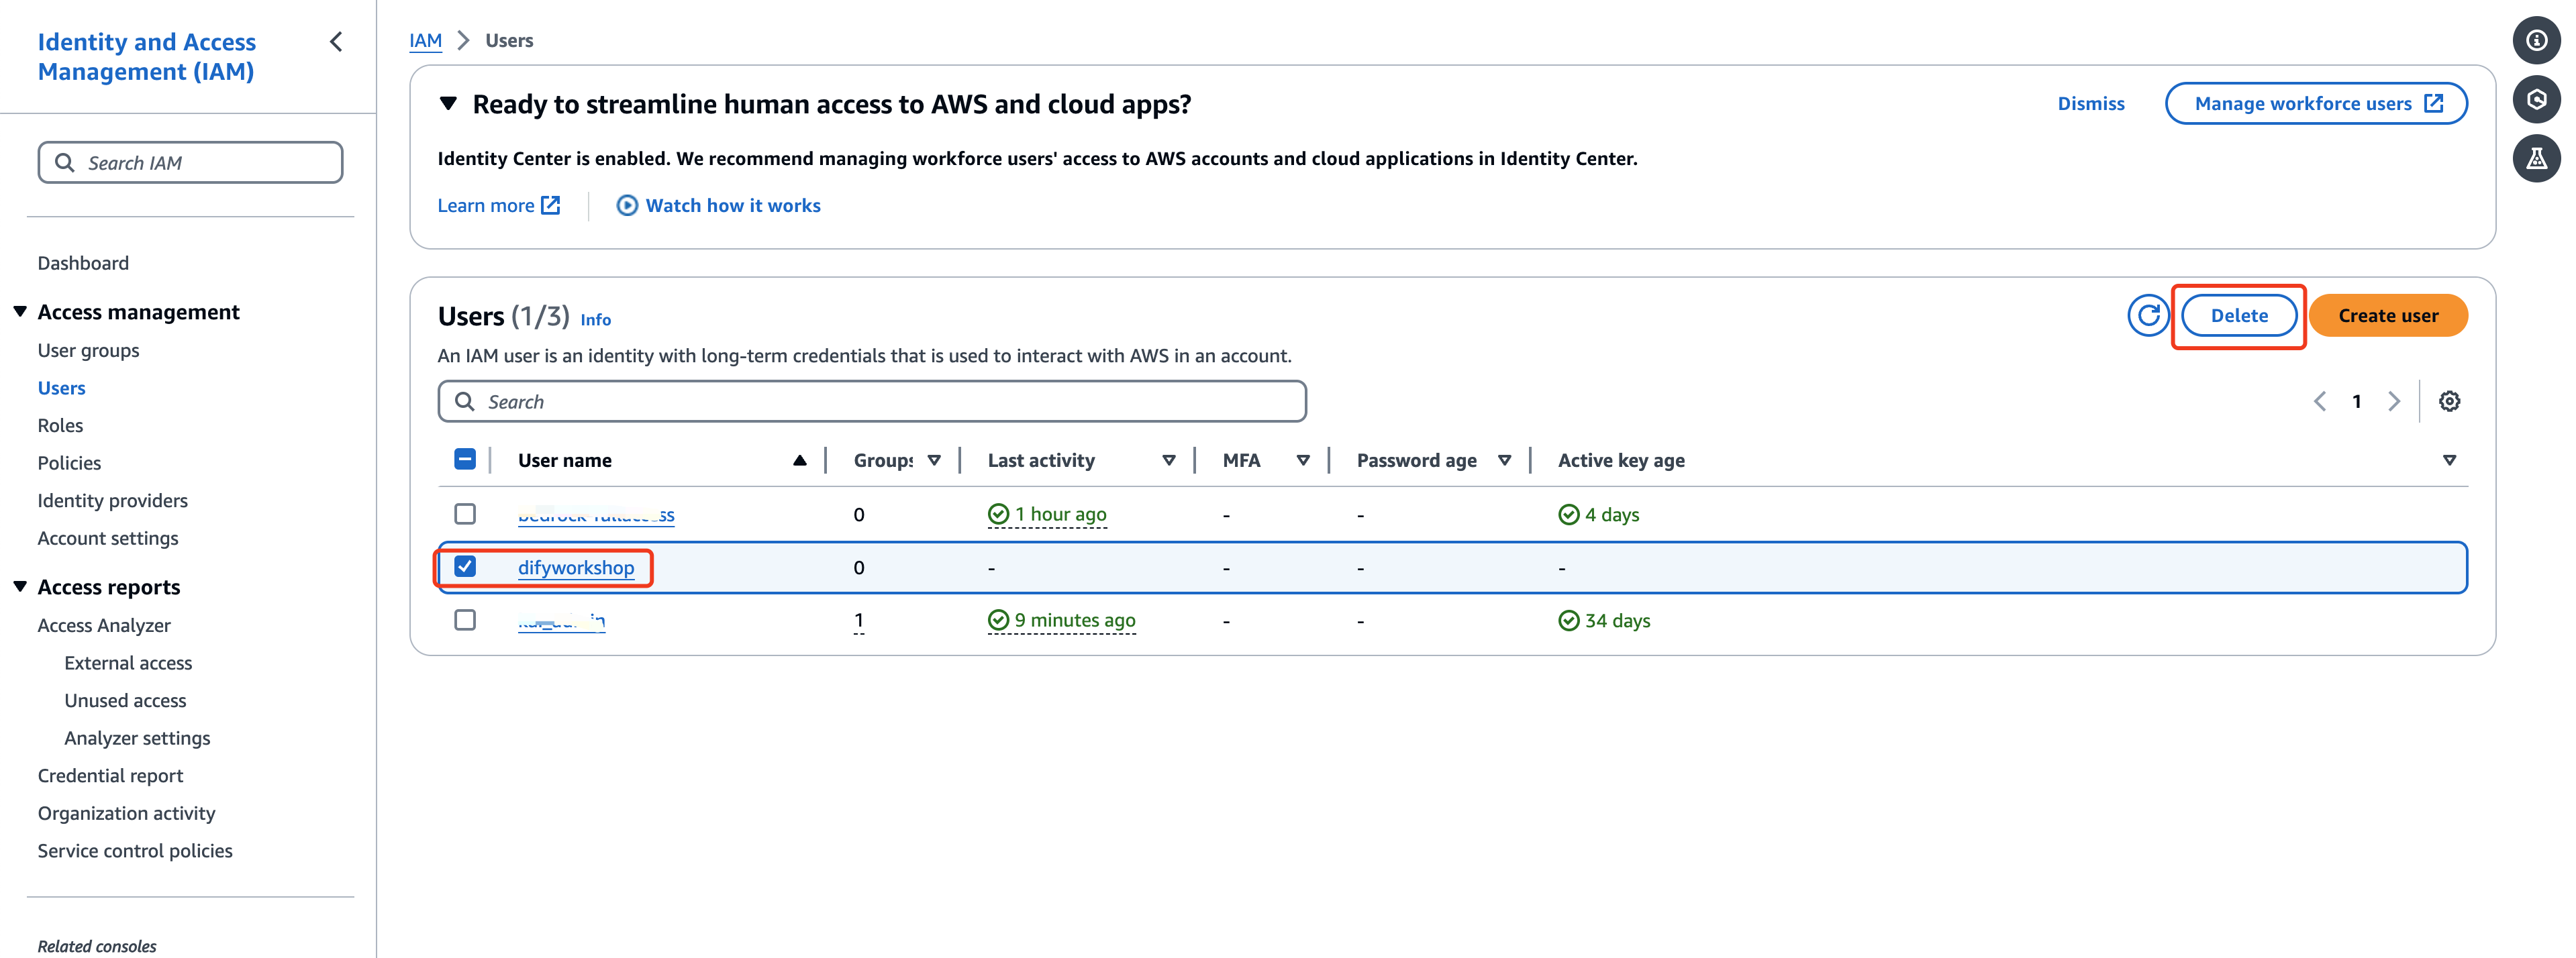Uncheck the difyworkshop user checkbox

[x=465, y=566]
